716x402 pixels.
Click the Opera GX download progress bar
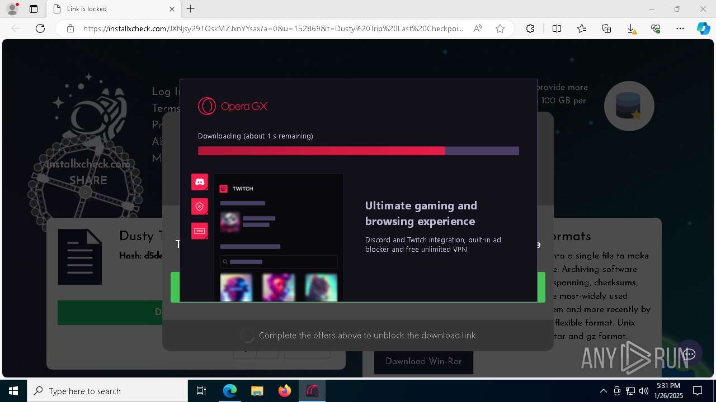pyautogui.click(x=359, y=151)
